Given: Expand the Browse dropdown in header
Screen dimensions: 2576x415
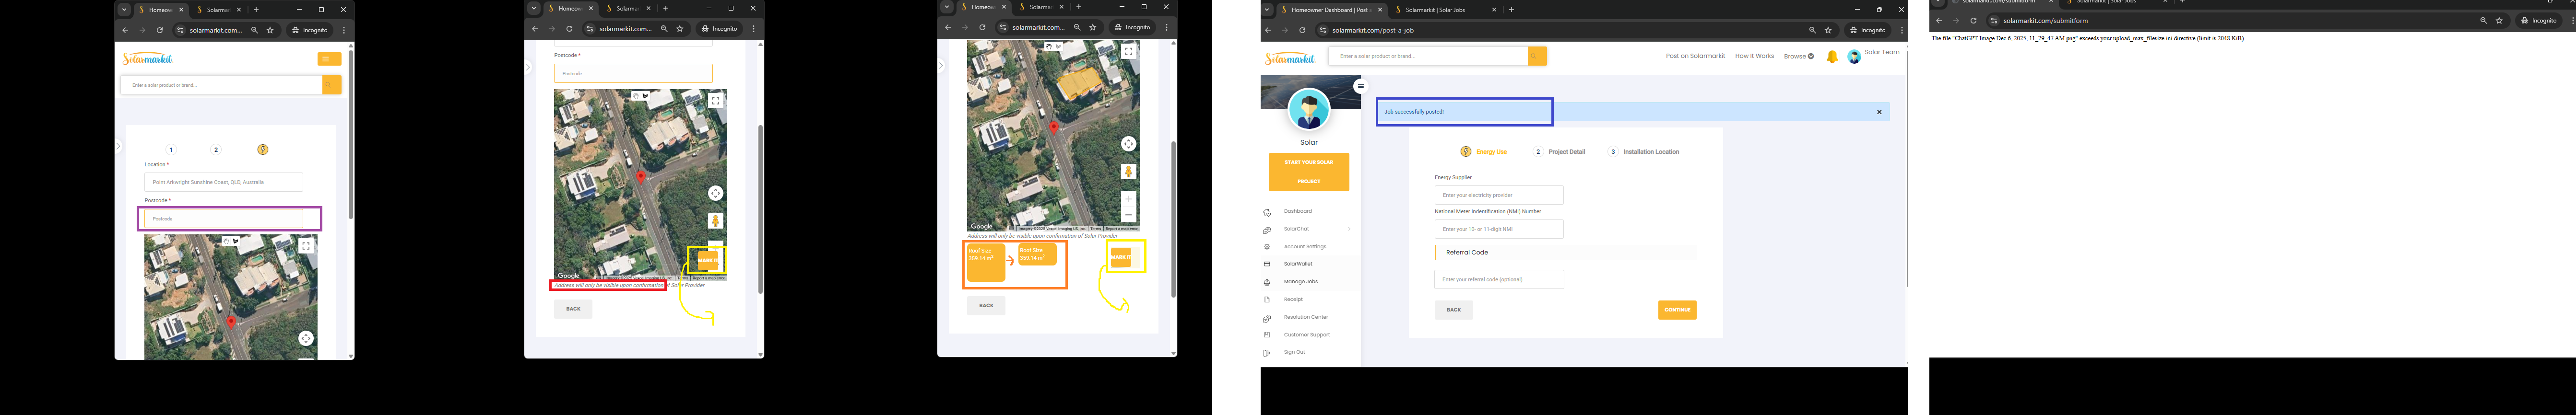Looking at the screenshot, I should click(x=1798, y=56).
